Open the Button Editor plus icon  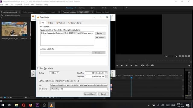tap(189, 66)
